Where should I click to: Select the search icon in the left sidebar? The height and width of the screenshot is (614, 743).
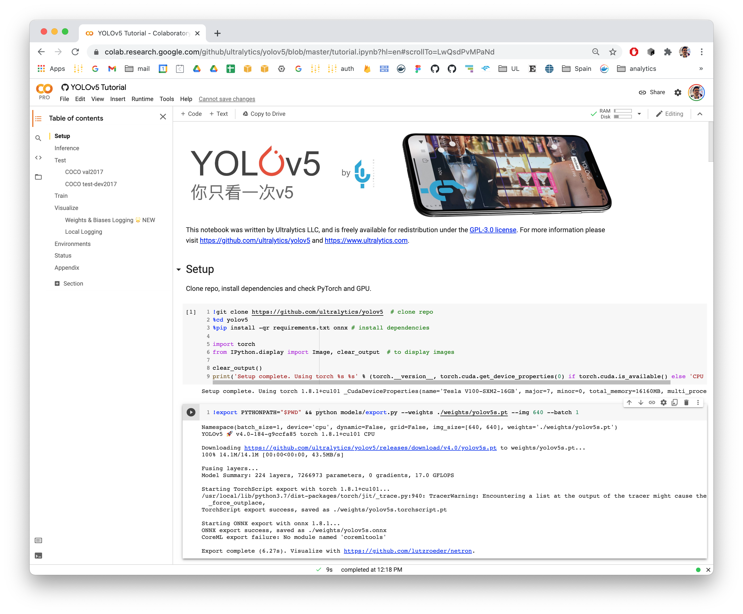click(38, 138)
